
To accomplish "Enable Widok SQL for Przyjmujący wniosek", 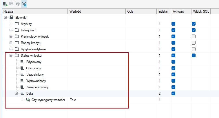I will [x=194, y=37].
